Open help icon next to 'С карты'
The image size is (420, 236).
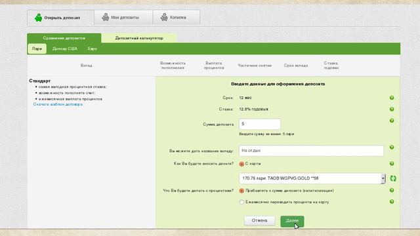[x=392, y=163]
